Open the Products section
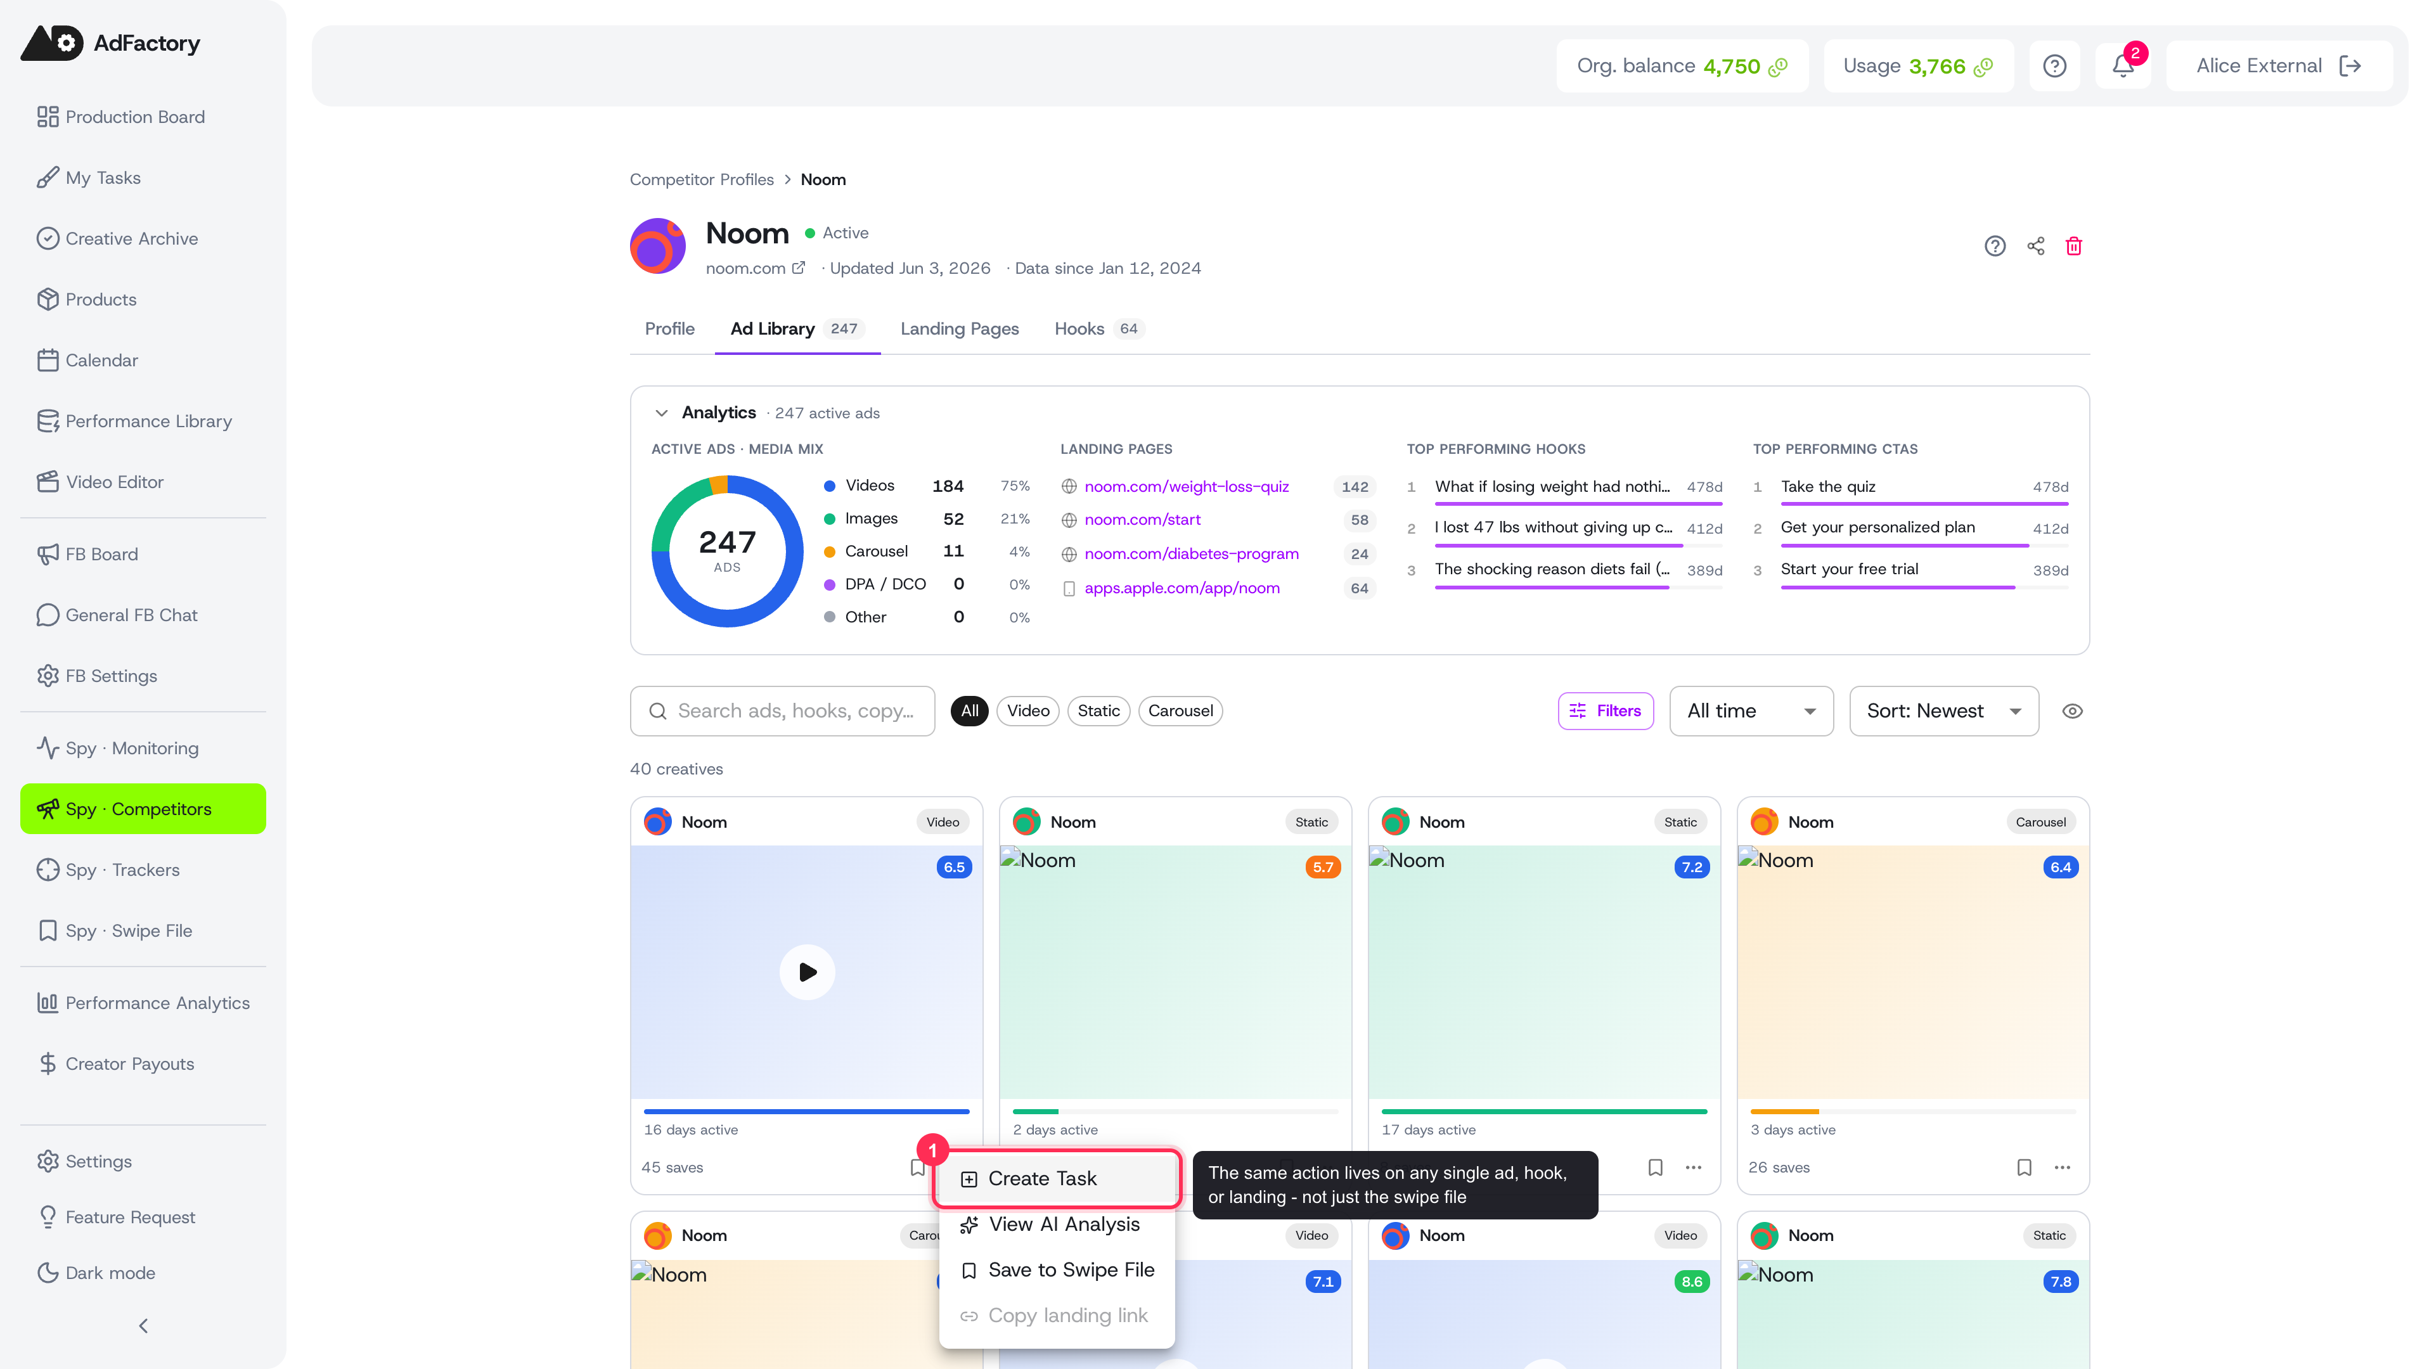This screenshot has width=2434, height=1369. click(143, 300)
